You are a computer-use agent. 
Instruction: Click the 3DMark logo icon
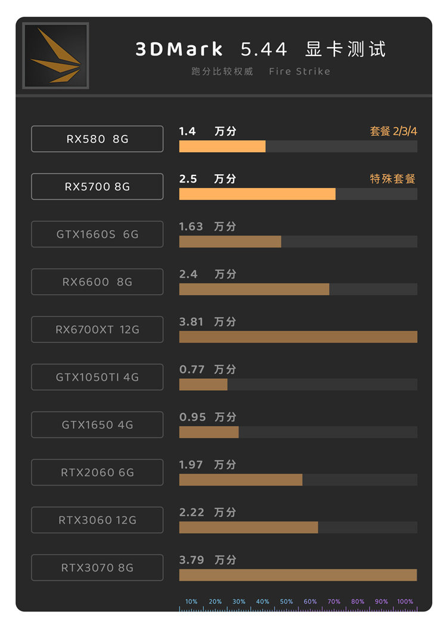click(x=55, y=55)
